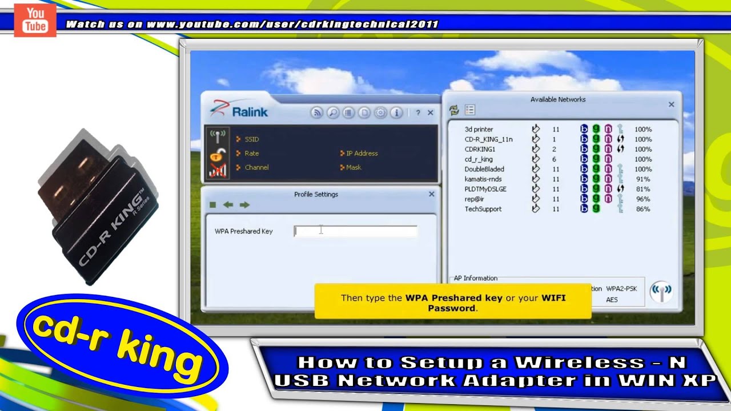Click the 'n' mode icon for cd_r_king
Image resolution: width=731 pixels, height=411 pixels.
pyautogui.click(x=608, y=159)
